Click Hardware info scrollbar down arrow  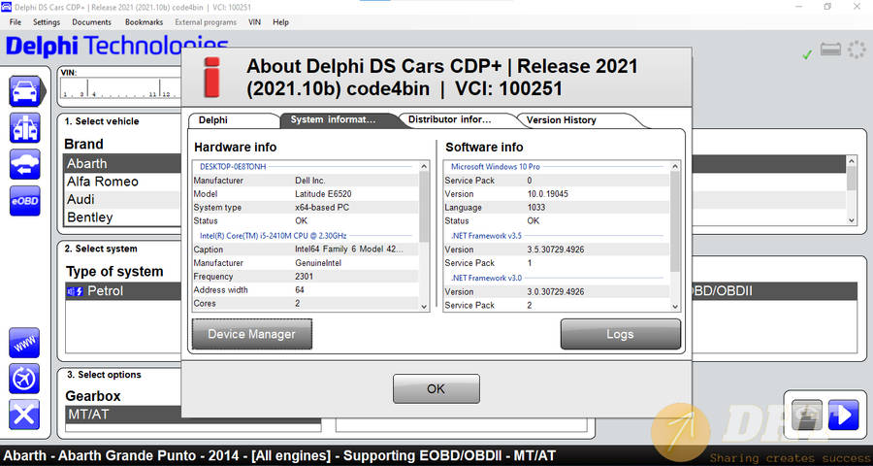click(x=424, y=306)
